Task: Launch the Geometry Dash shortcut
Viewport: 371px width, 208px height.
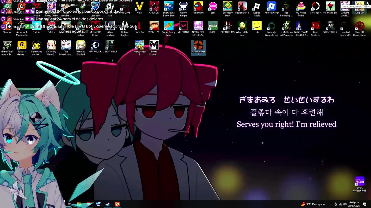Action: 228,9
